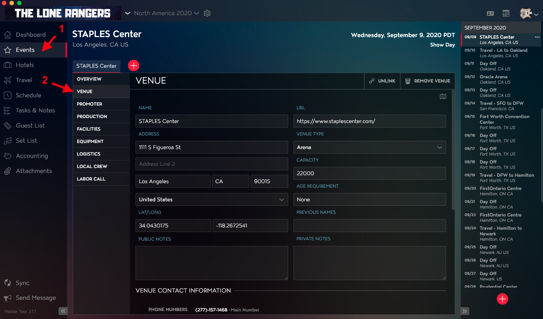The height and width of the screenshot is (319, 543).
Task: Open the EQUIPMENT section
Action: (101, 142)
